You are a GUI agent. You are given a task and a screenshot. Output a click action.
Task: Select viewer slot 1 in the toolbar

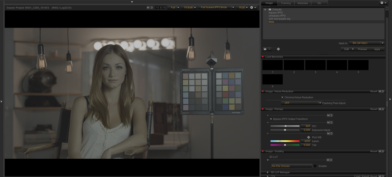tap(157, 8)
